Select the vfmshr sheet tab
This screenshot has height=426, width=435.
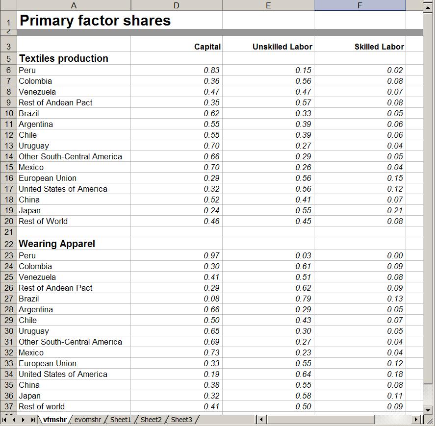[54, 420]
